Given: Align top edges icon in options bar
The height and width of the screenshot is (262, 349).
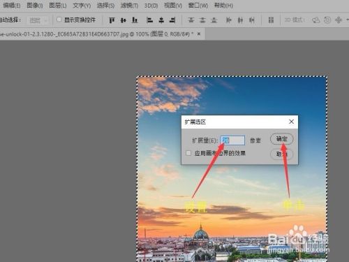Looking at the screenshot, I should (x=112, y=20).
